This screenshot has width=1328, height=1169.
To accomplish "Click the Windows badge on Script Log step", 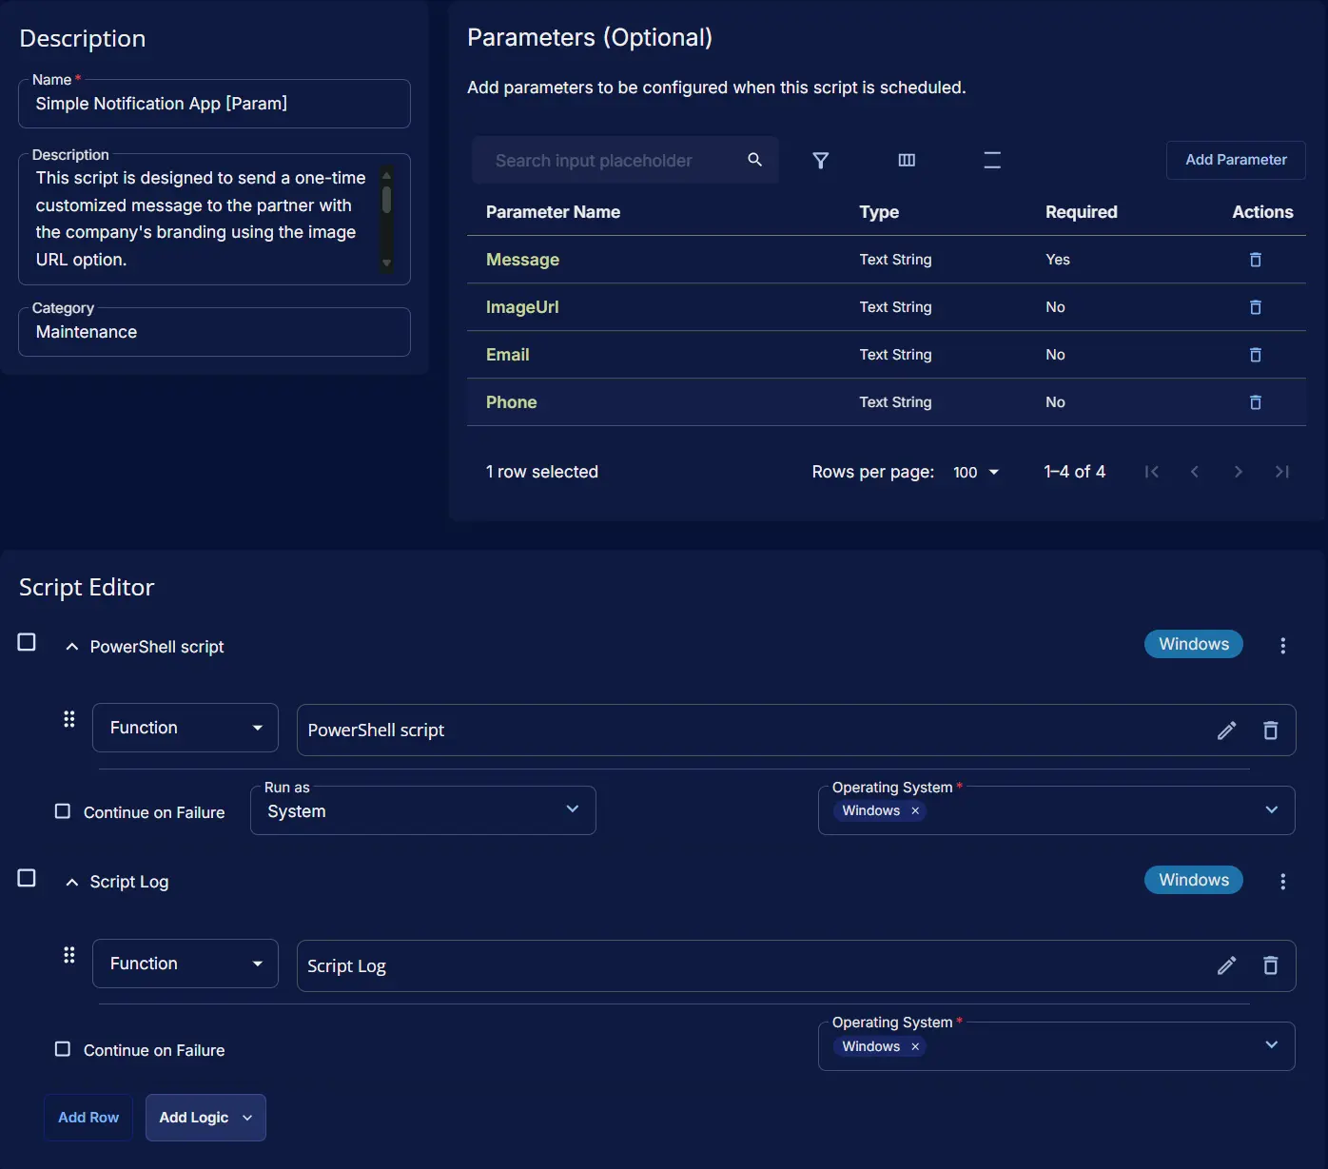I will (1194, 880).
